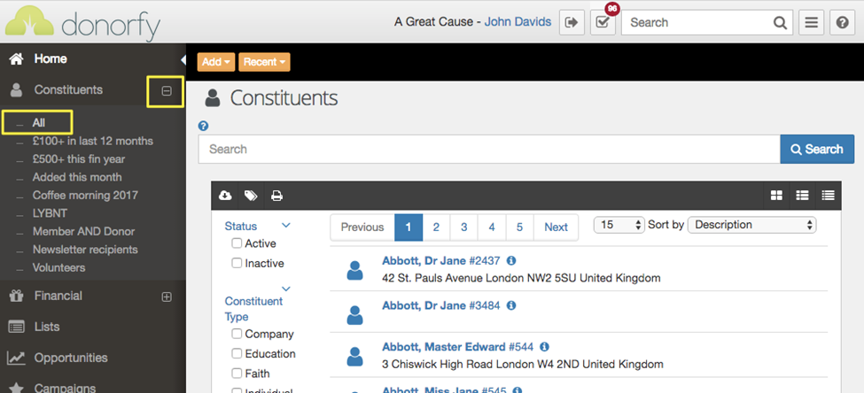Tick the Inactive status checkbox
Screen dimensions: 864x393
pyautogui.click(x=237, y=263)
